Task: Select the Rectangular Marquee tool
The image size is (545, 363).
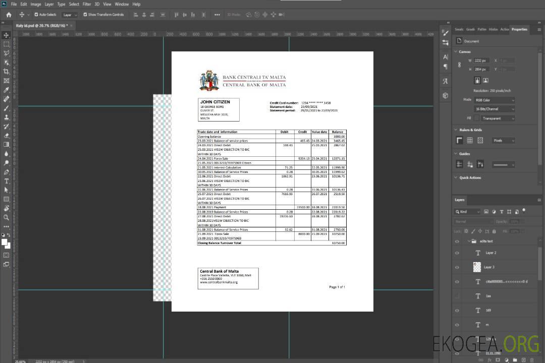Action: (x=6, y=44)
